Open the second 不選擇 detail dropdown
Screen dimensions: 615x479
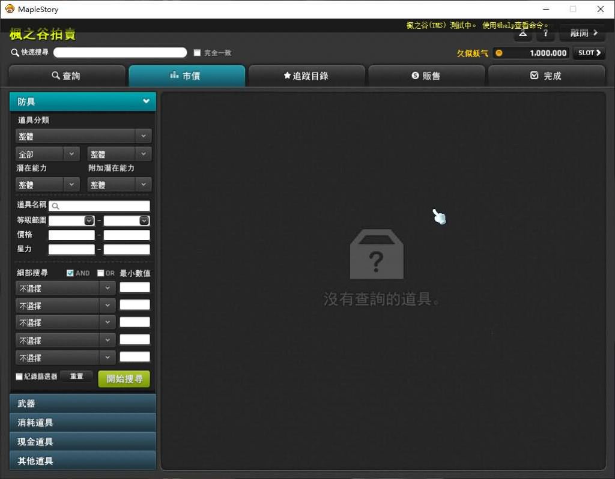(65, 306)
